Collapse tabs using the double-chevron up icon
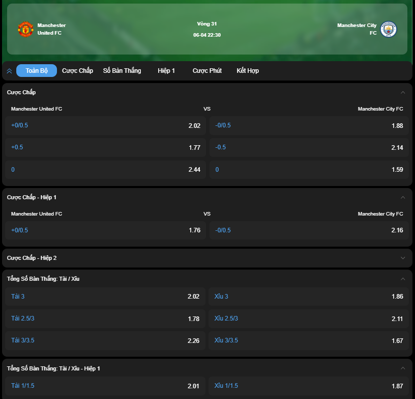 (9, 71)
